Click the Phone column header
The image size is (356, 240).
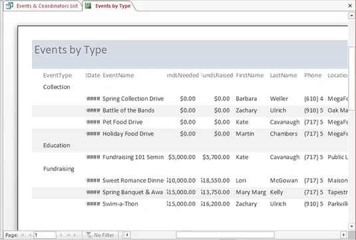[x=313, y=75]
